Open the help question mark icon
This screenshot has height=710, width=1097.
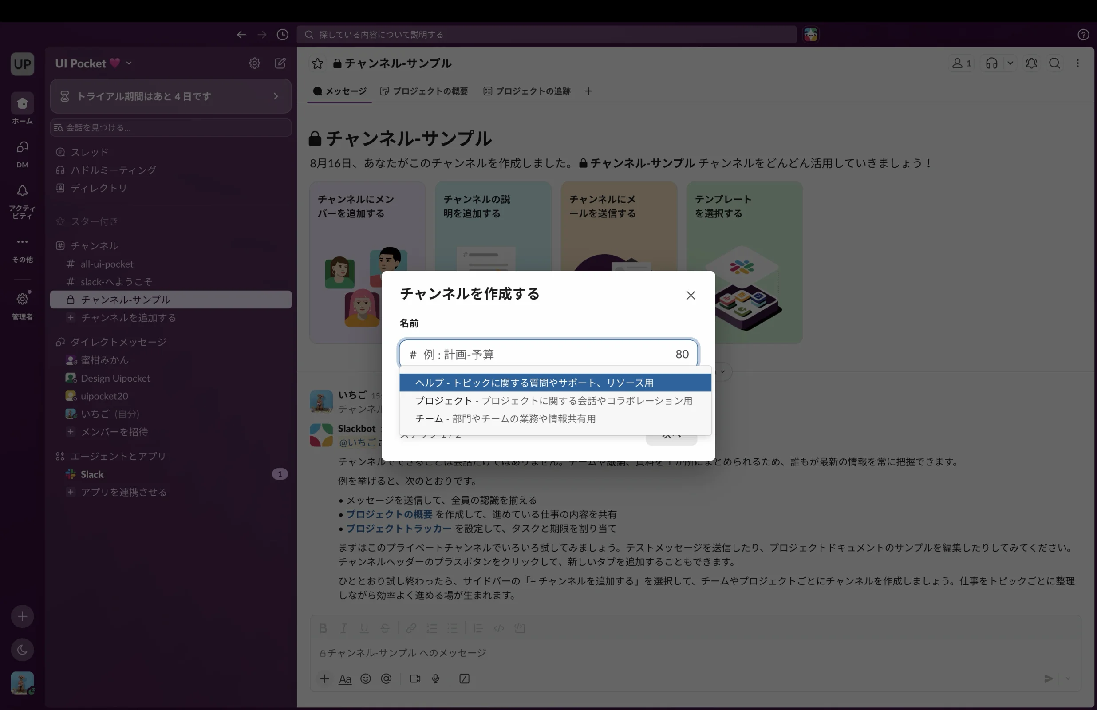(x=1083, y=35)
